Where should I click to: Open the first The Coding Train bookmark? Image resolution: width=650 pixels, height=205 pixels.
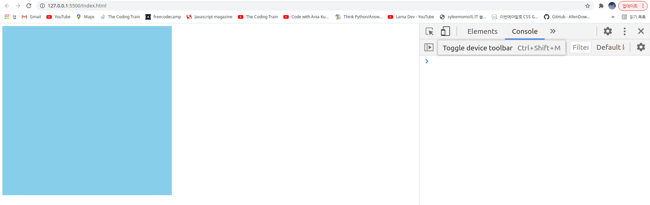(x=120, y=17)
